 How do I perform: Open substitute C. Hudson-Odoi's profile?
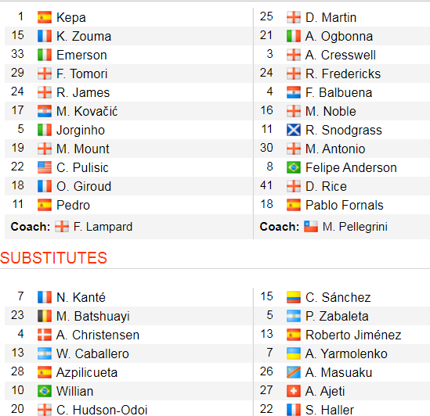click(102, 410)
